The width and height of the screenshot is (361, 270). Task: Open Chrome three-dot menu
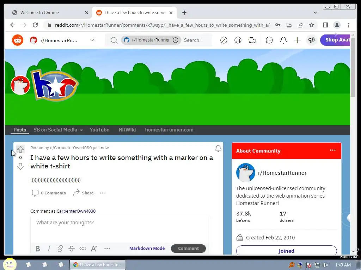pyautogui.click(x=348, y=25)
